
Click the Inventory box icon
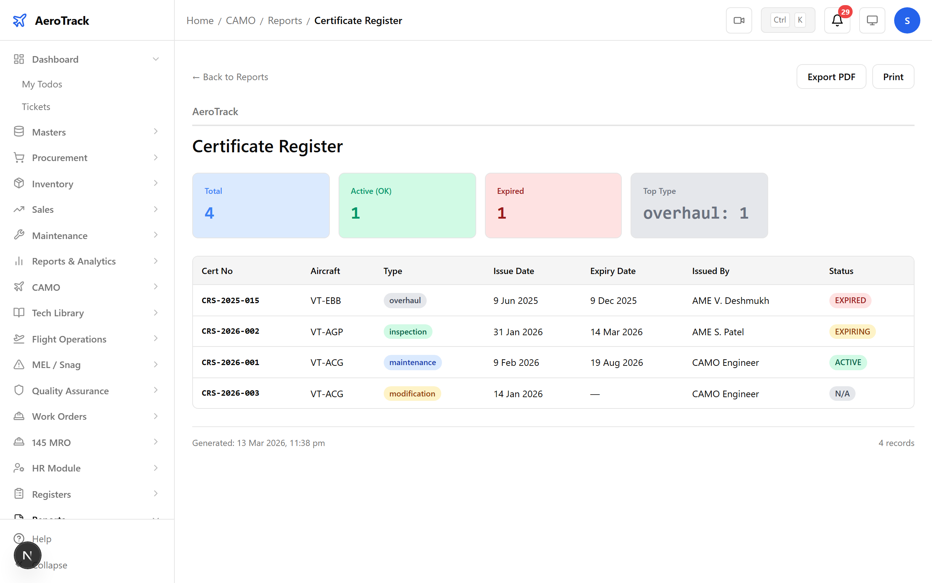19,184
